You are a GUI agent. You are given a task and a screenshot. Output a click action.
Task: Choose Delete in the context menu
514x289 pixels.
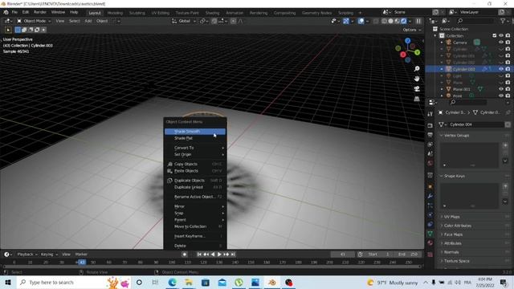[195, 246]
